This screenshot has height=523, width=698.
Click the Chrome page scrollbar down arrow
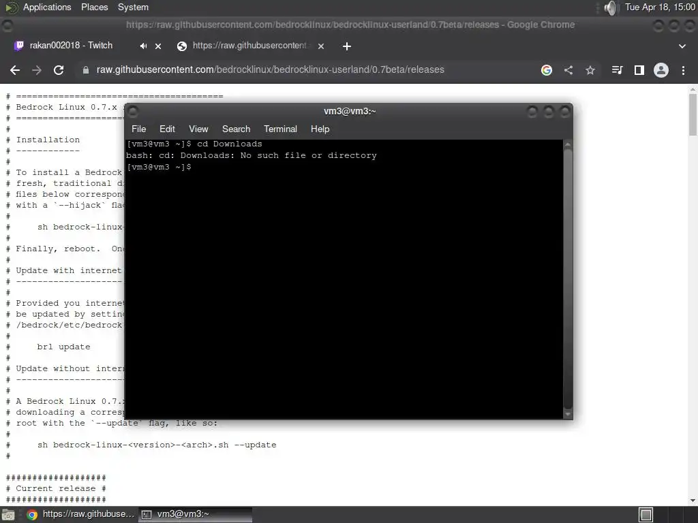(693, 501)
